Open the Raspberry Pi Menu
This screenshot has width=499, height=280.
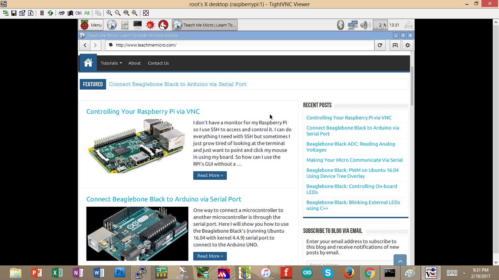click(x=91, y=25)
